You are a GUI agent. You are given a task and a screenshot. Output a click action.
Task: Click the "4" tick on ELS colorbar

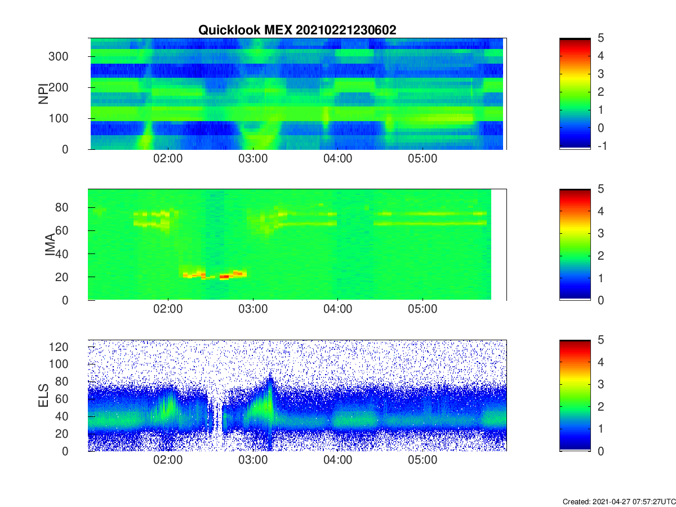tap(600, 362)
